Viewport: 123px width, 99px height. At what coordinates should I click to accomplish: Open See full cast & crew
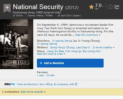pyautogui.click(x=51, y=54)
